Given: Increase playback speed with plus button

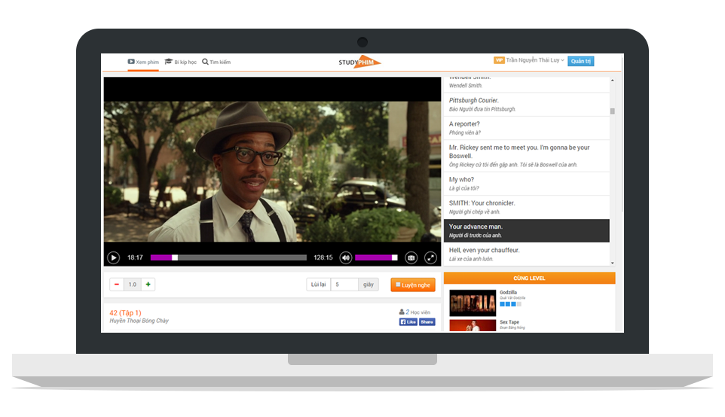Looking at the screenshot, I should tap(148, 285).
